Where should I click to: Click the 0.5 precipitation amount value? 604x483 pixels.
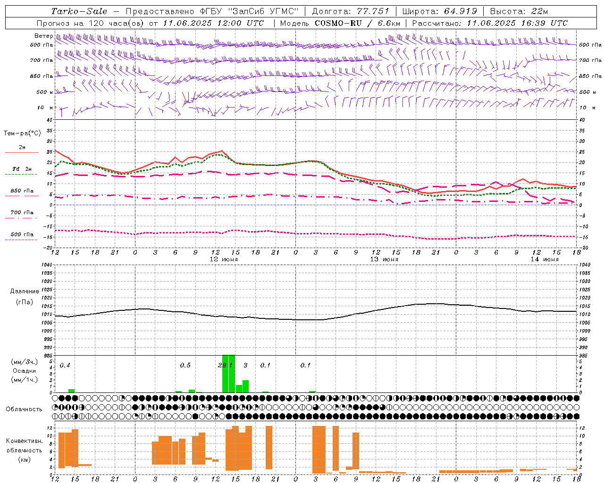point(185,366)
